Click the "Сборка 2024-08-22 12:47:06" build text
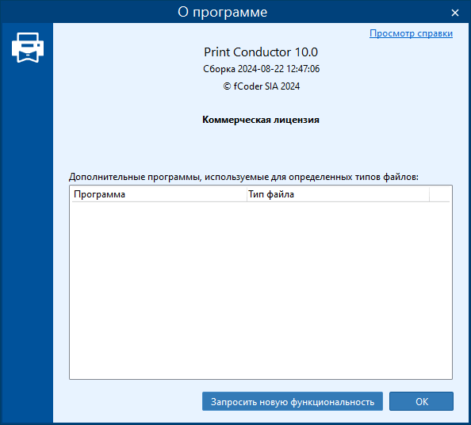 point(261,69)
